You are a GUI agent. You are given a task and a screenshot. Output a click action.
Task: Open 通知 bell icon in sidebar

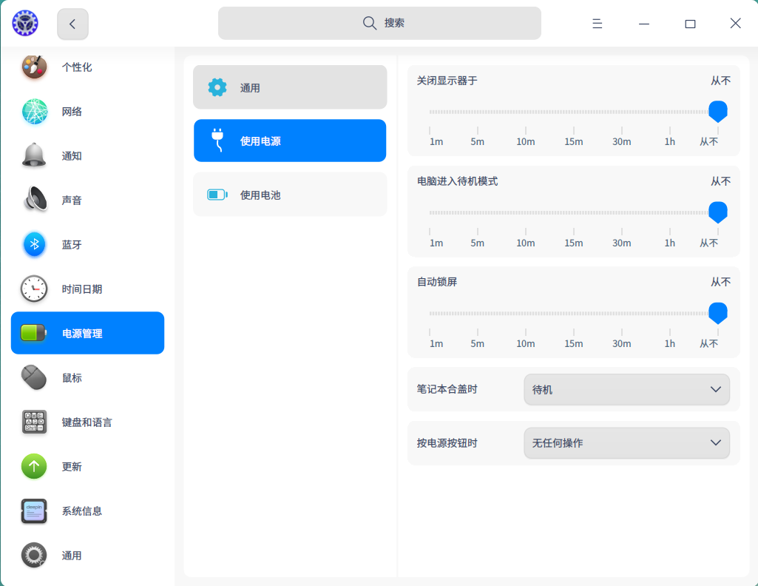(34, 155)
